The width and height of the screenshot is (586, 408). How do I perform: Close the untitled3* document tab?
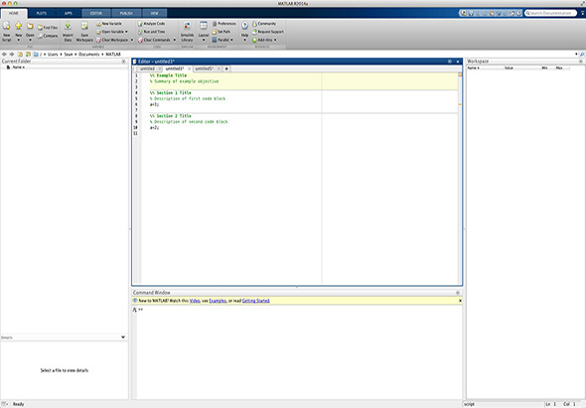(x=189, y=68)
